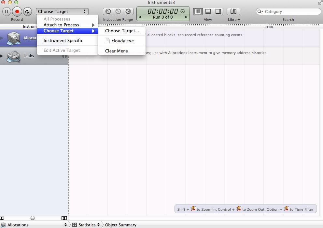Set inspection range end marker
The image size is (323, 228).
point(128,11)
